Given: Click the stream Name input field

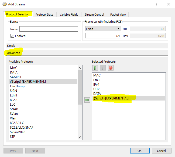Looking at the screenshot, I should point(49,29).
